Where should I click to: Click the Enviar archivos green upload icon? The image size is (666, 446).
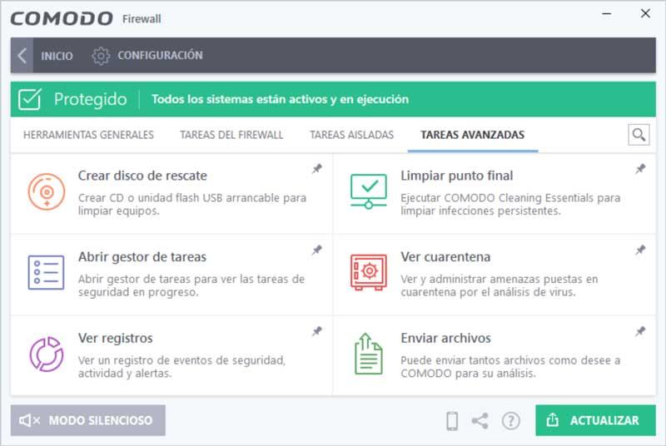coord(368,354)
